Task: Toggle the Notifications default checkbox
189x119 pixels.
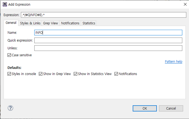Action: (116, 74)
